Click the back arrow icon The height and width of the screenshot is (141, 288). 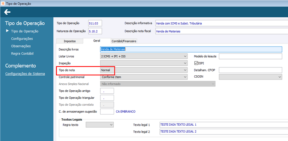pyautogui.click(x=7, y=12)
